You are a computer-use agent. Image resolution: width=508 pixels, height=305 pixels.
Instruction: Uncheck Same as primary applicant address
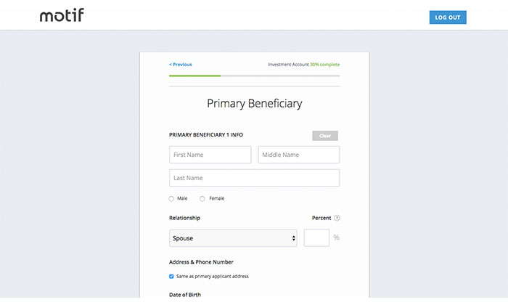171,277
